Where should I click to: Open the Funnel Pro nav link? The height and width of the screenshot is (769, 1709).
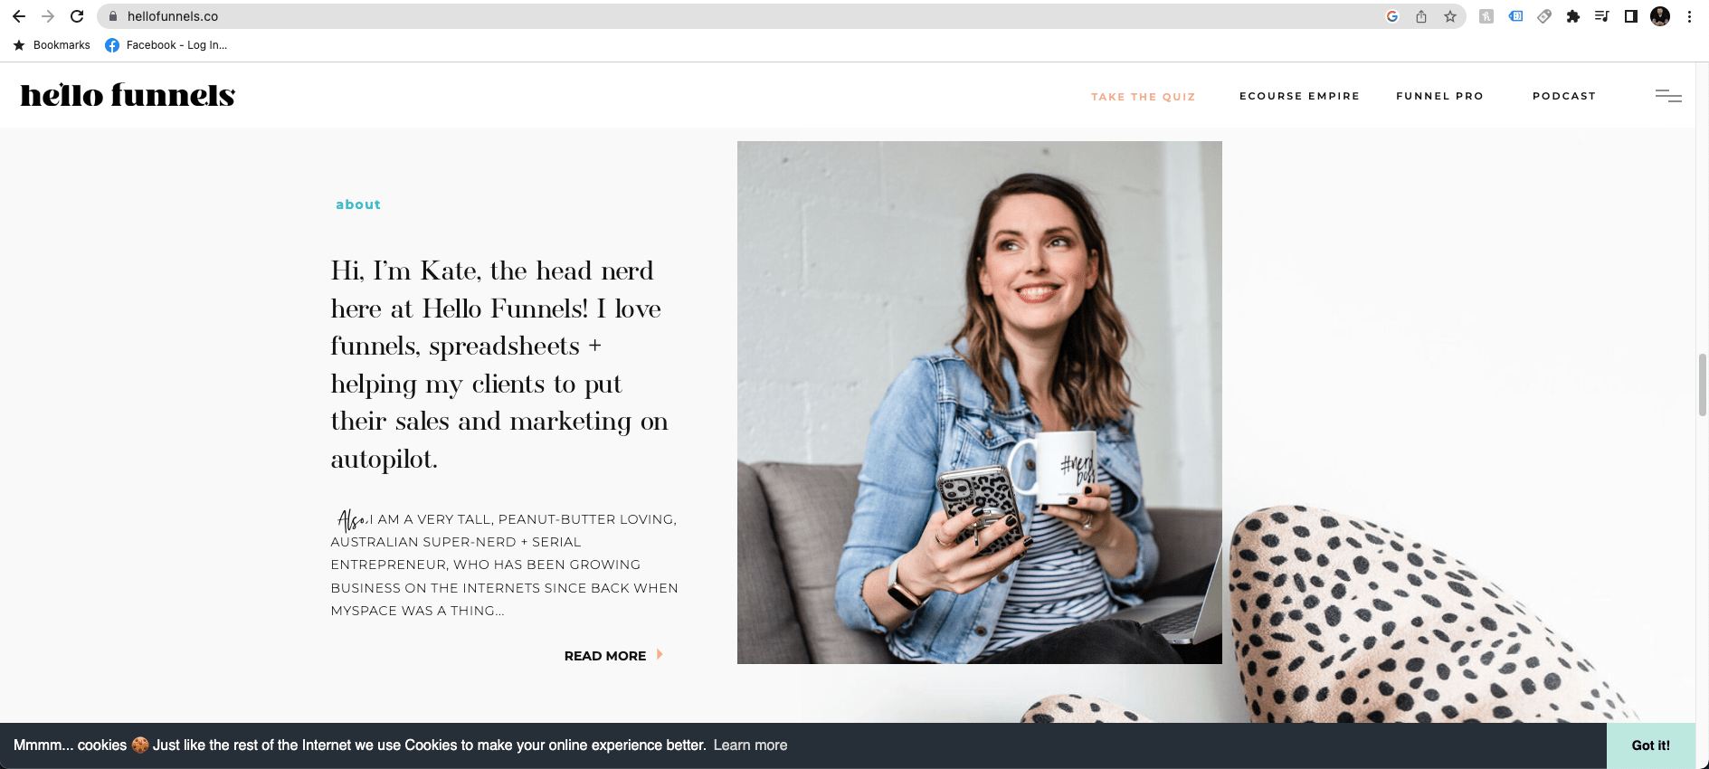point(1439,96)
